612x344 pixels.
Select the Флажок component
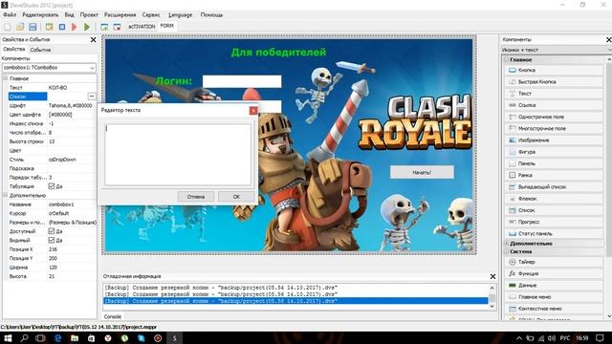coord(555,199)
